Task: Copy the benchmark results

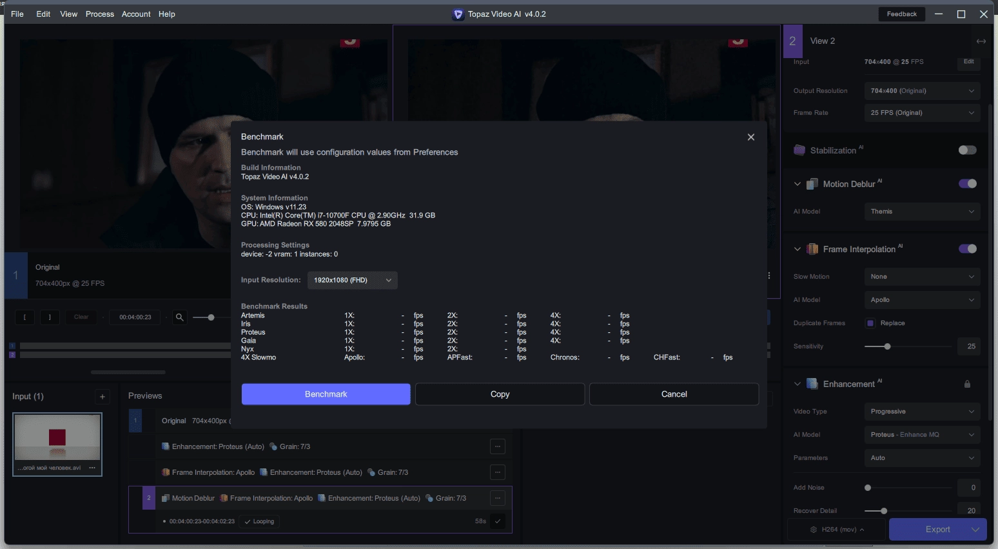Action: coord(500,394)
